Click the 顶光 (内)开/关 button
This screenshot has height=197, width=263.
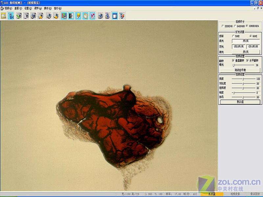[239, 46]
